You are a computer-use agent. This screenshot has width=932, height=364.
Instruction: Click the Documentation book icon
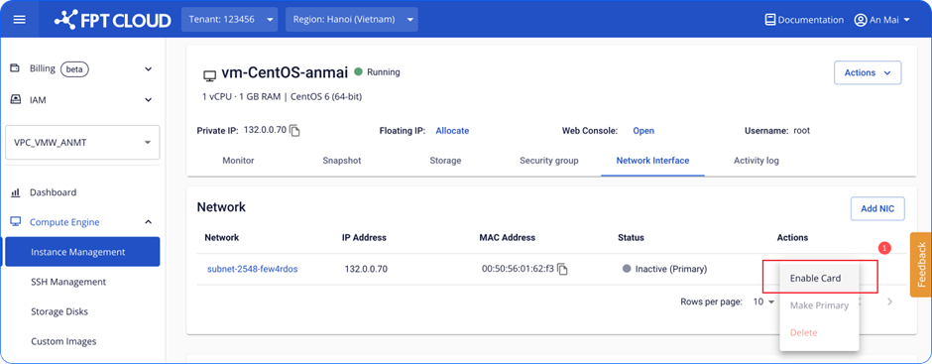click(769, 20)
